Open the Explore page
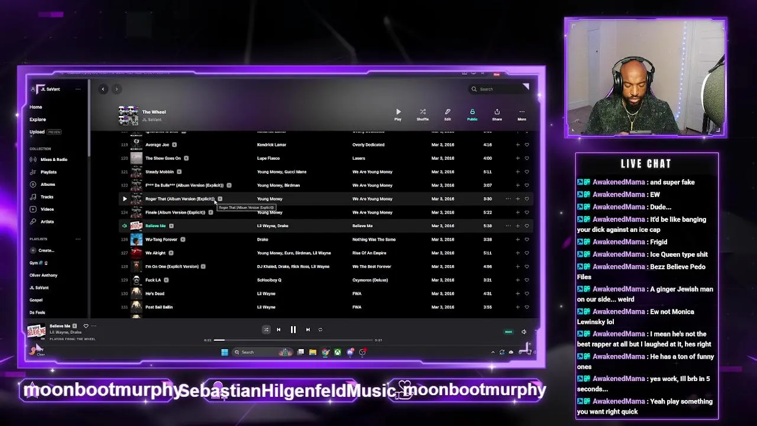Viewport: 757px width, 426px height. (37, 120)
